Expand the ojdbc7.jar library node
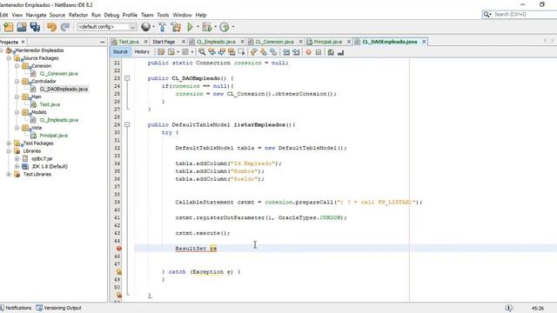Image resolution: width=557 pixels, height=313 pixels. coord(17,158)
